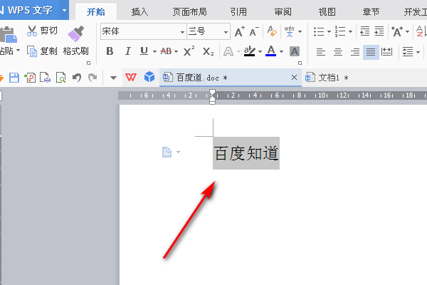Toggle justify alignment
This screenshot has height=285, width=427.
pyautogui.click(x=371, y=52)
